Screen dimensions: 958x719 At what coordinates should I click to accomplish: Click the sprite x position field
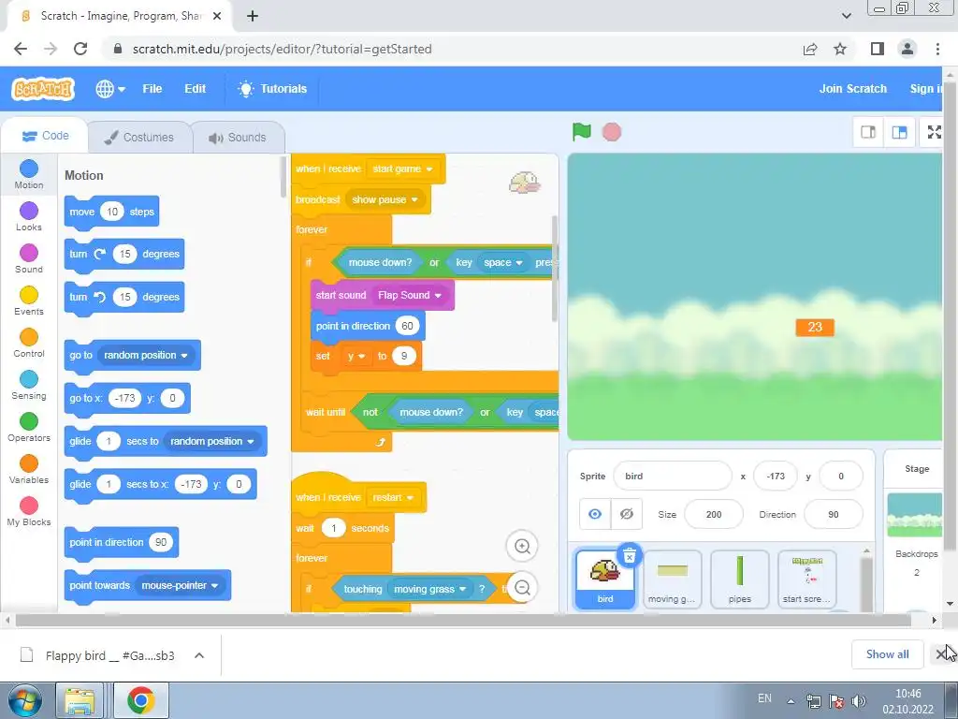pos(776,476)
